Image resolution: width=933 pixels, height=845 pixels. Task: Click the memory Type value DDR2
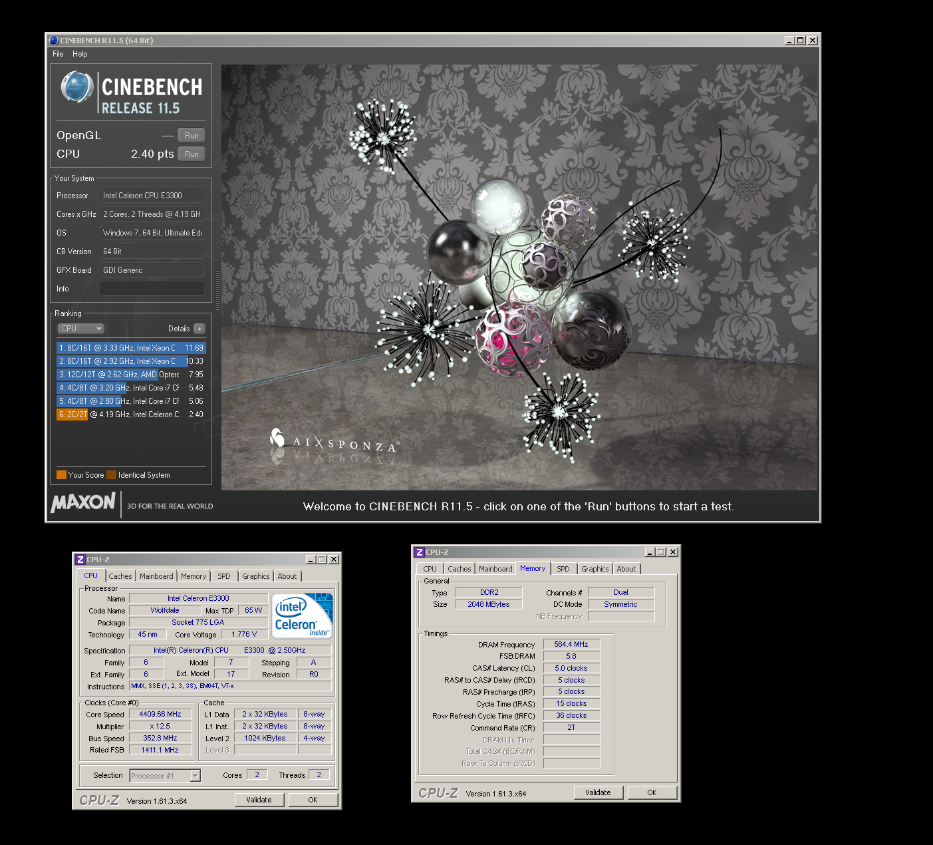click(x=489, y=592)
